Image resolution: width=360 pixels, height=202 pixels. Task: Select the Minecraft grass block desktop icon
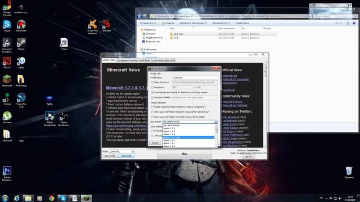tap(7, 81)
